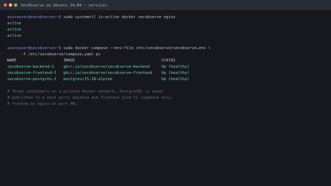Click the 'sudo systemctl is-active docker secobserve nginx' command
331x186 pixels.
coord(119,17)
